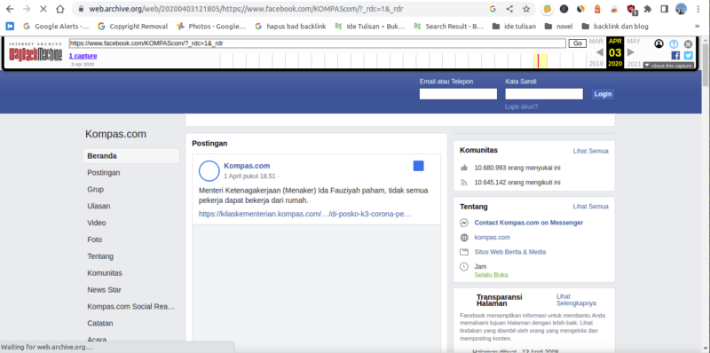Open the Extensions puzzle piece menu
This screenshot has width=710, height=353.
(648, 9)
